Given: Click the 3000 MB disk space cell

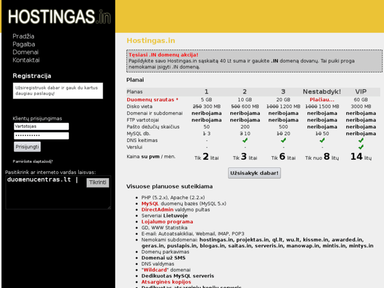Looking at the screenshot, I should [x=361, y=106].
